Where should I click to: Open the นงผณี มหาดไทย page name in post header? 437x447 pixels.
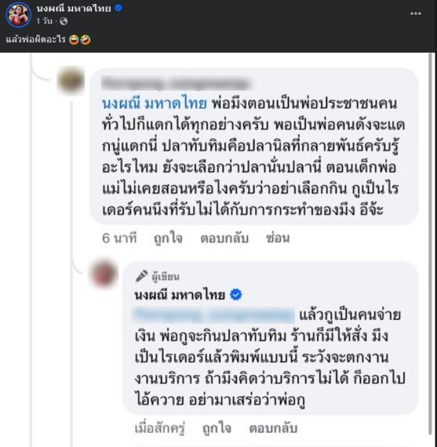click(x=73, y=9)
